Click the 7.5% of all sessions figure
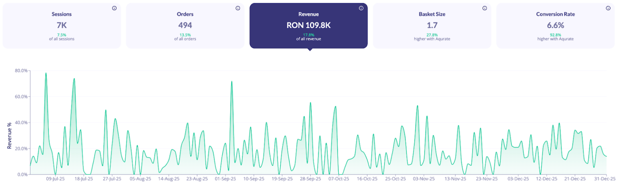 click(62, 35)
